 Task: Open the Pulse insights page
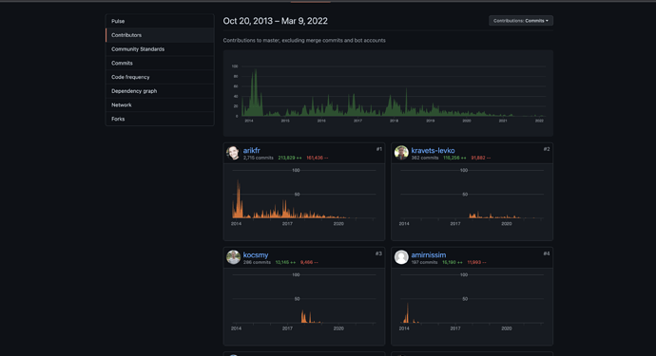click(x=160, y=21)
